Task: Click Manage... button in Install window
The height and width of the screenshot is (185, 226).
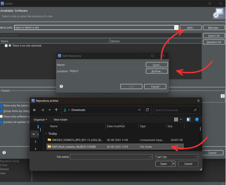Action: pyautogui.click(x=214, y=27)
